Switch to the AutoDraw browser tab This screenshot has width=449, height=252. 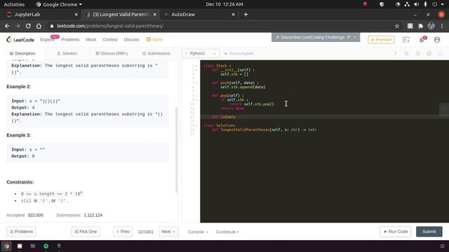[199, 14]
